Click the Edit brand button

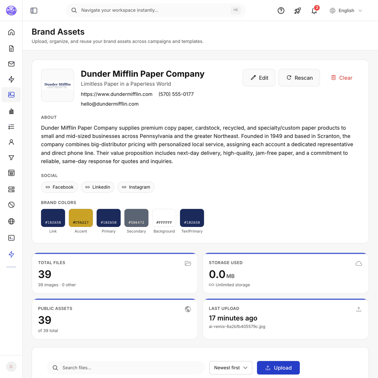(259, 78)
